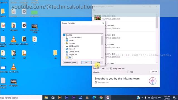Image resolution: width=178 pixels, height=100 pixels.
Task: Toggle the Keep EXIF data checkbox
Action: pos(111,69)
